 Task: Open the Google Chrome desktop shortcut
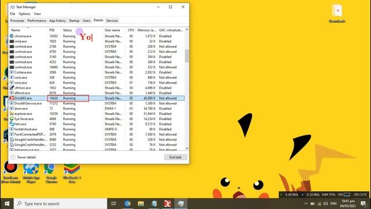pos(52,174)
